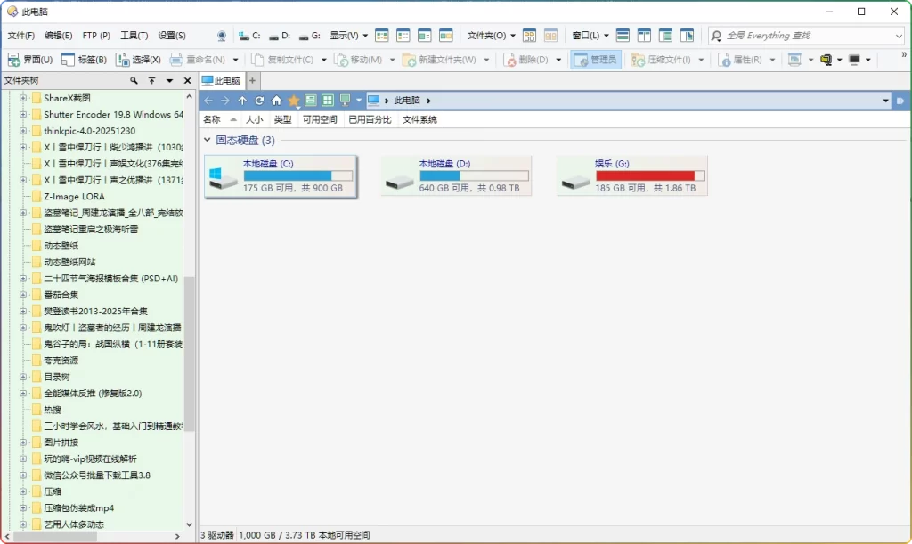Expand the 重命名(N) dropdown arrow
The width and height of the screenshot is (912, 544).
point(237,60)
